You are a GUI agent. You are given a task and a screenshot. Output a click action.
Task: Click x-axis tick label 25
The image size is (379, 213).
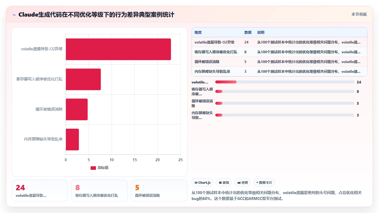pos(180,160)
